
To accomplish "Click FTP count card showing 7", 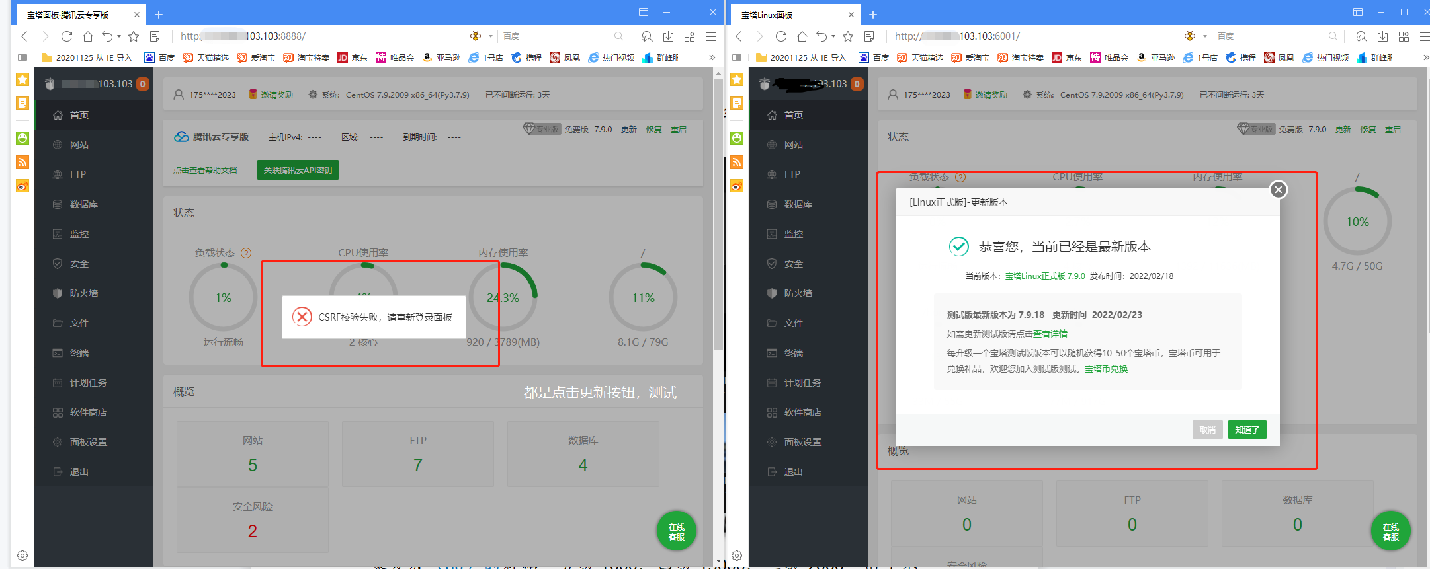I will tap(418, 454).
